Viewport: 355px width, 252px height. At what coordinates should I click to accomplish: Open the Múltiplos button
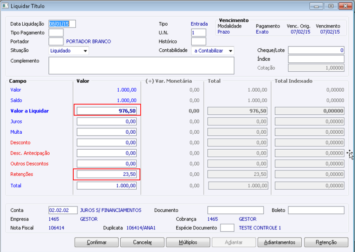click(188, 242)
